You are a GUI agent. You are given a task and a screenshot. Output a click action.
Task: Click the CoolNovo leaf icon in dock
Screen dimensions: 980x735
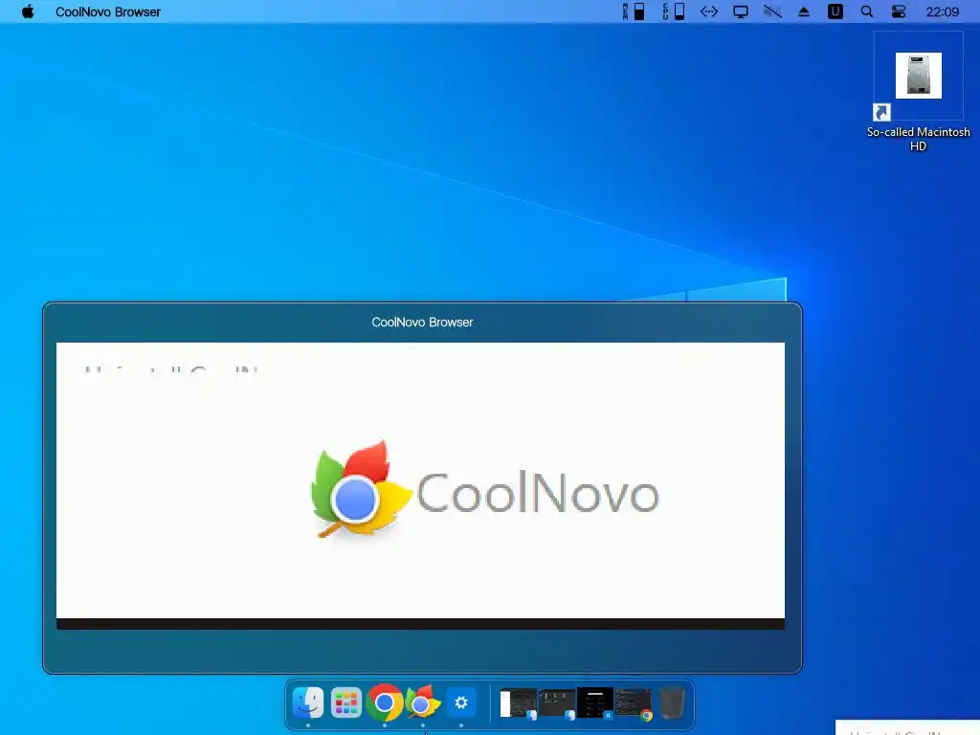(423, 702)
